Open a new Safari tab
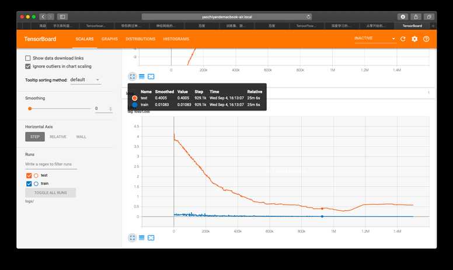 coord(433,26)
